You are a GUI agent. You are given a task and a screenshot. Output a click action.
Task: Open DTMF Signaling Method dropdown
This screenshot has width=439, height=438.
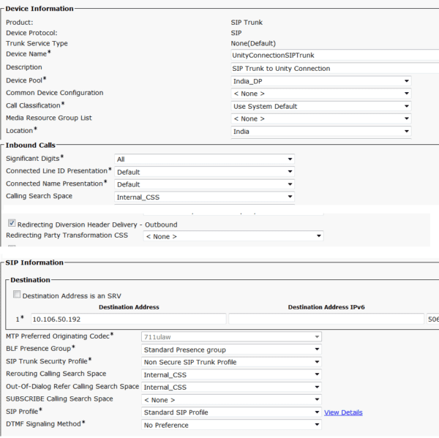(x=230, y=424)
